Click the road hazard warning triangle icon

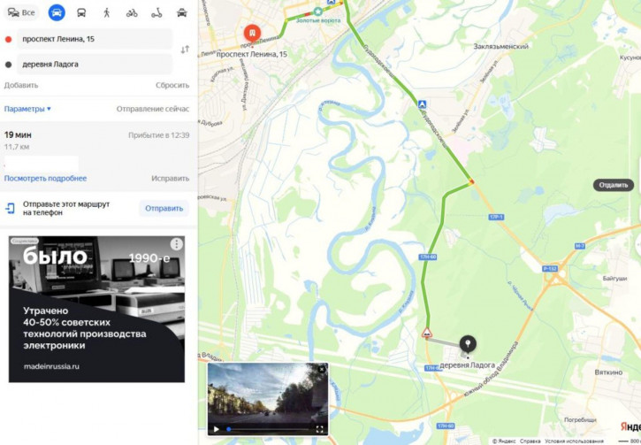click(x=427, y=333)
